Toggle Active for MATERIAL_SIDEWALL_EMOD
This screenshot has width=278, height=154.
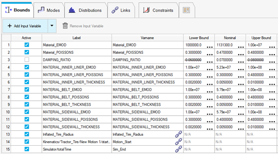tap(27, 112)
